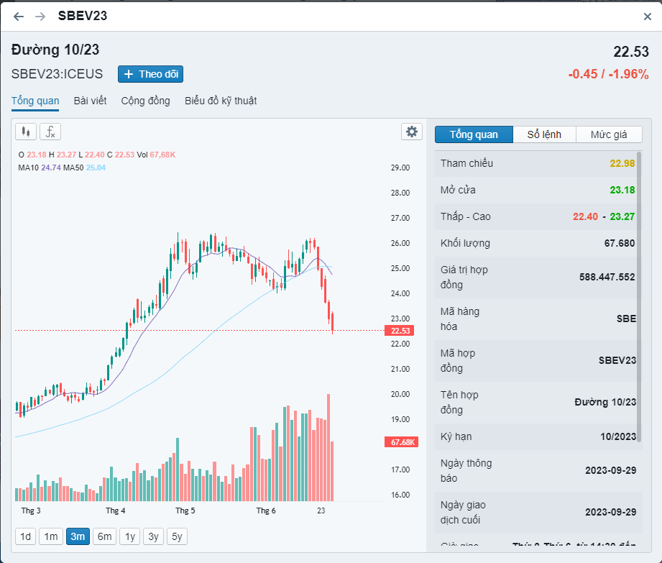
Task: Open the fx indicators menu
Action: click(50, 131)
